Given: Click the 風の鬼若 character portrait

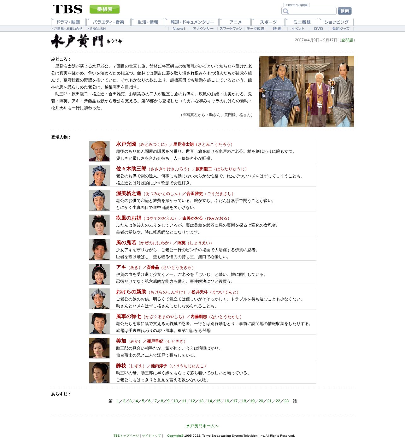Looking at the screenshot, I should 99,250.
